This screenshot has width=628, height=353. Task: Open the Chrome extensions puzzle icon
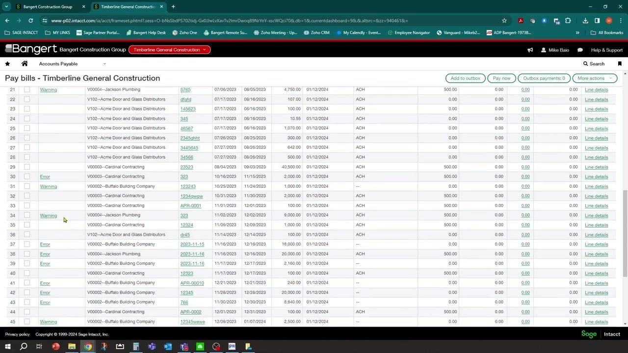coord(568,21)
